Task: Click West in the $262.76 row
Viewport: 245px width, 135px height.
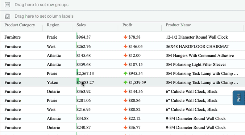Action: pos(51,47)
